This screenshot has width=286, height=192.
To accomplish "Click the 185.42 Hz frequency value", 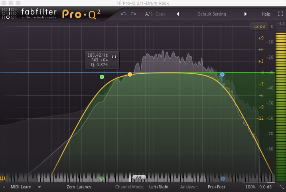I will (x=97, y=55).
